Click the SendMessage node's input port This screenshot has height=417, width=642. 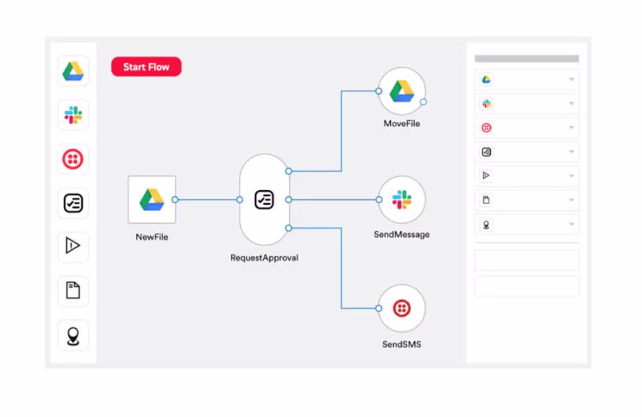click(379, 200)
